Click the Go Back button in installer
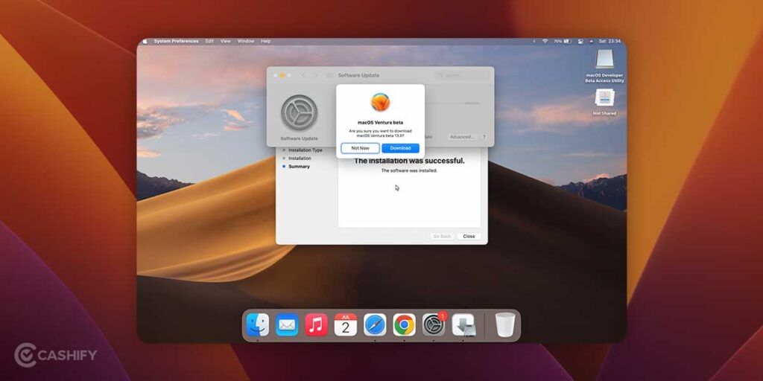The height and width of the screenshot is (381, 763). click(x=442, y=236)
